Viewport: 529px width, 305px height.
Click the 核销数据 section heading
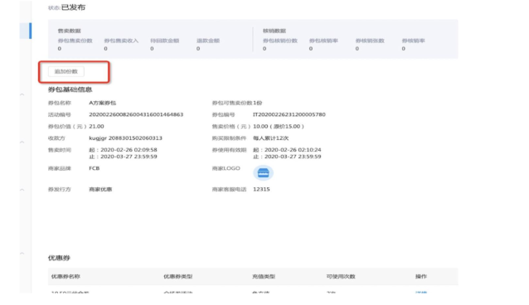[274, 31]
